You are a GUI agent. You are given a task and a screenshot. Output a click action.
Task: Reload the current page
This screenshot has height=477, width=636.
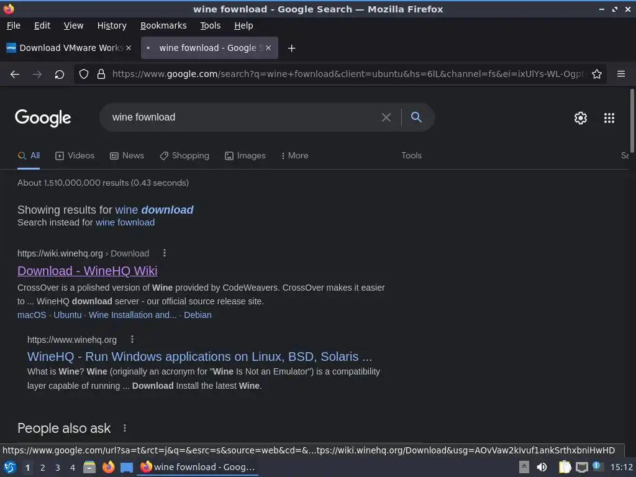[60, 75]
